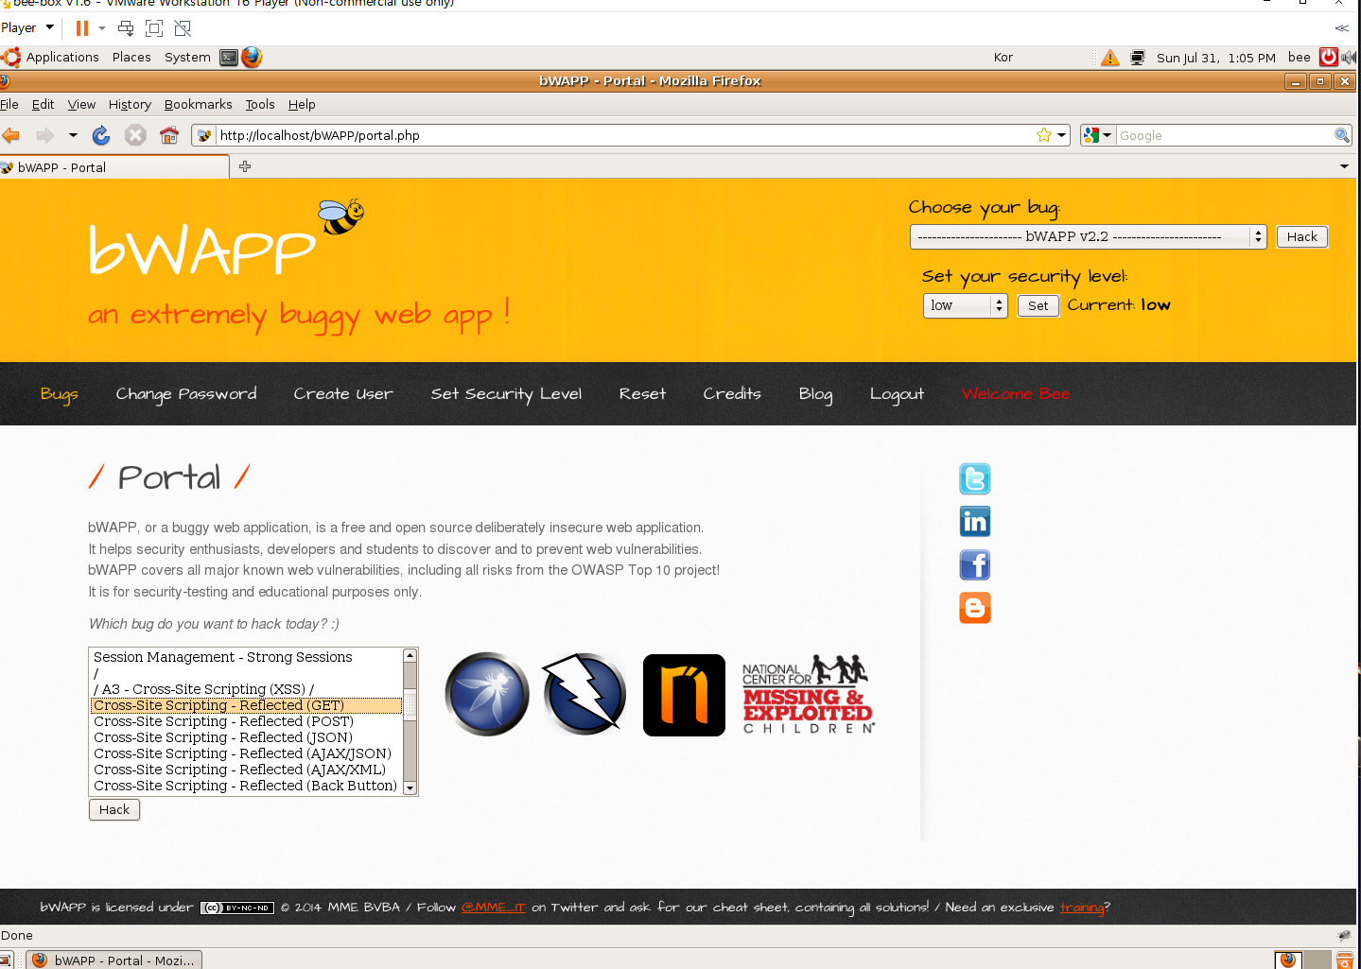This screenshot has height=969, width=1361.
Task: Open the Facebook icon link
Action: tap(975, 565)
